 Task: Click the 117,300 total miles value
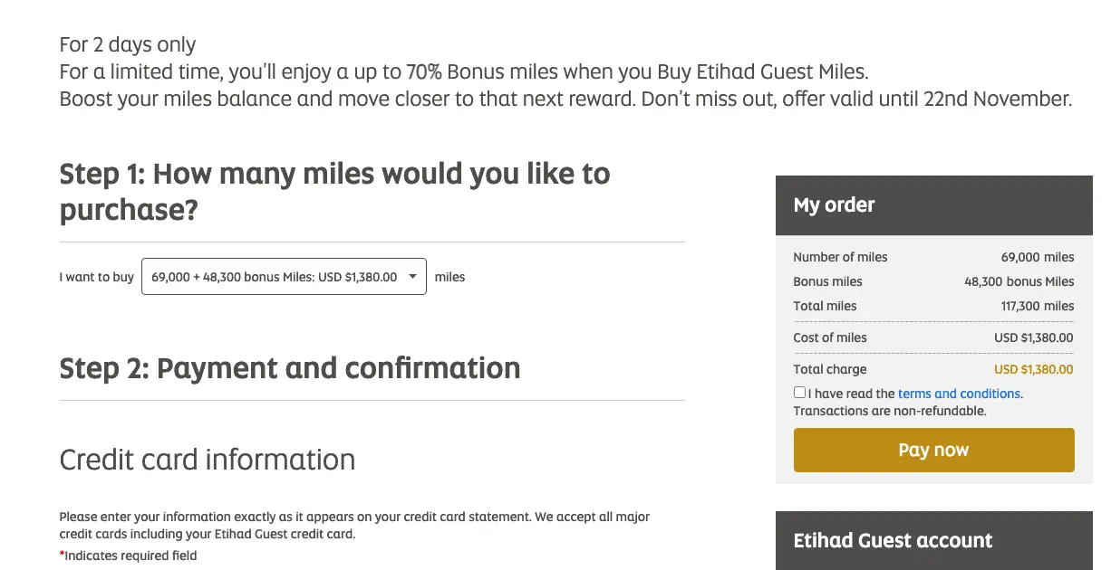point(1038,306)
